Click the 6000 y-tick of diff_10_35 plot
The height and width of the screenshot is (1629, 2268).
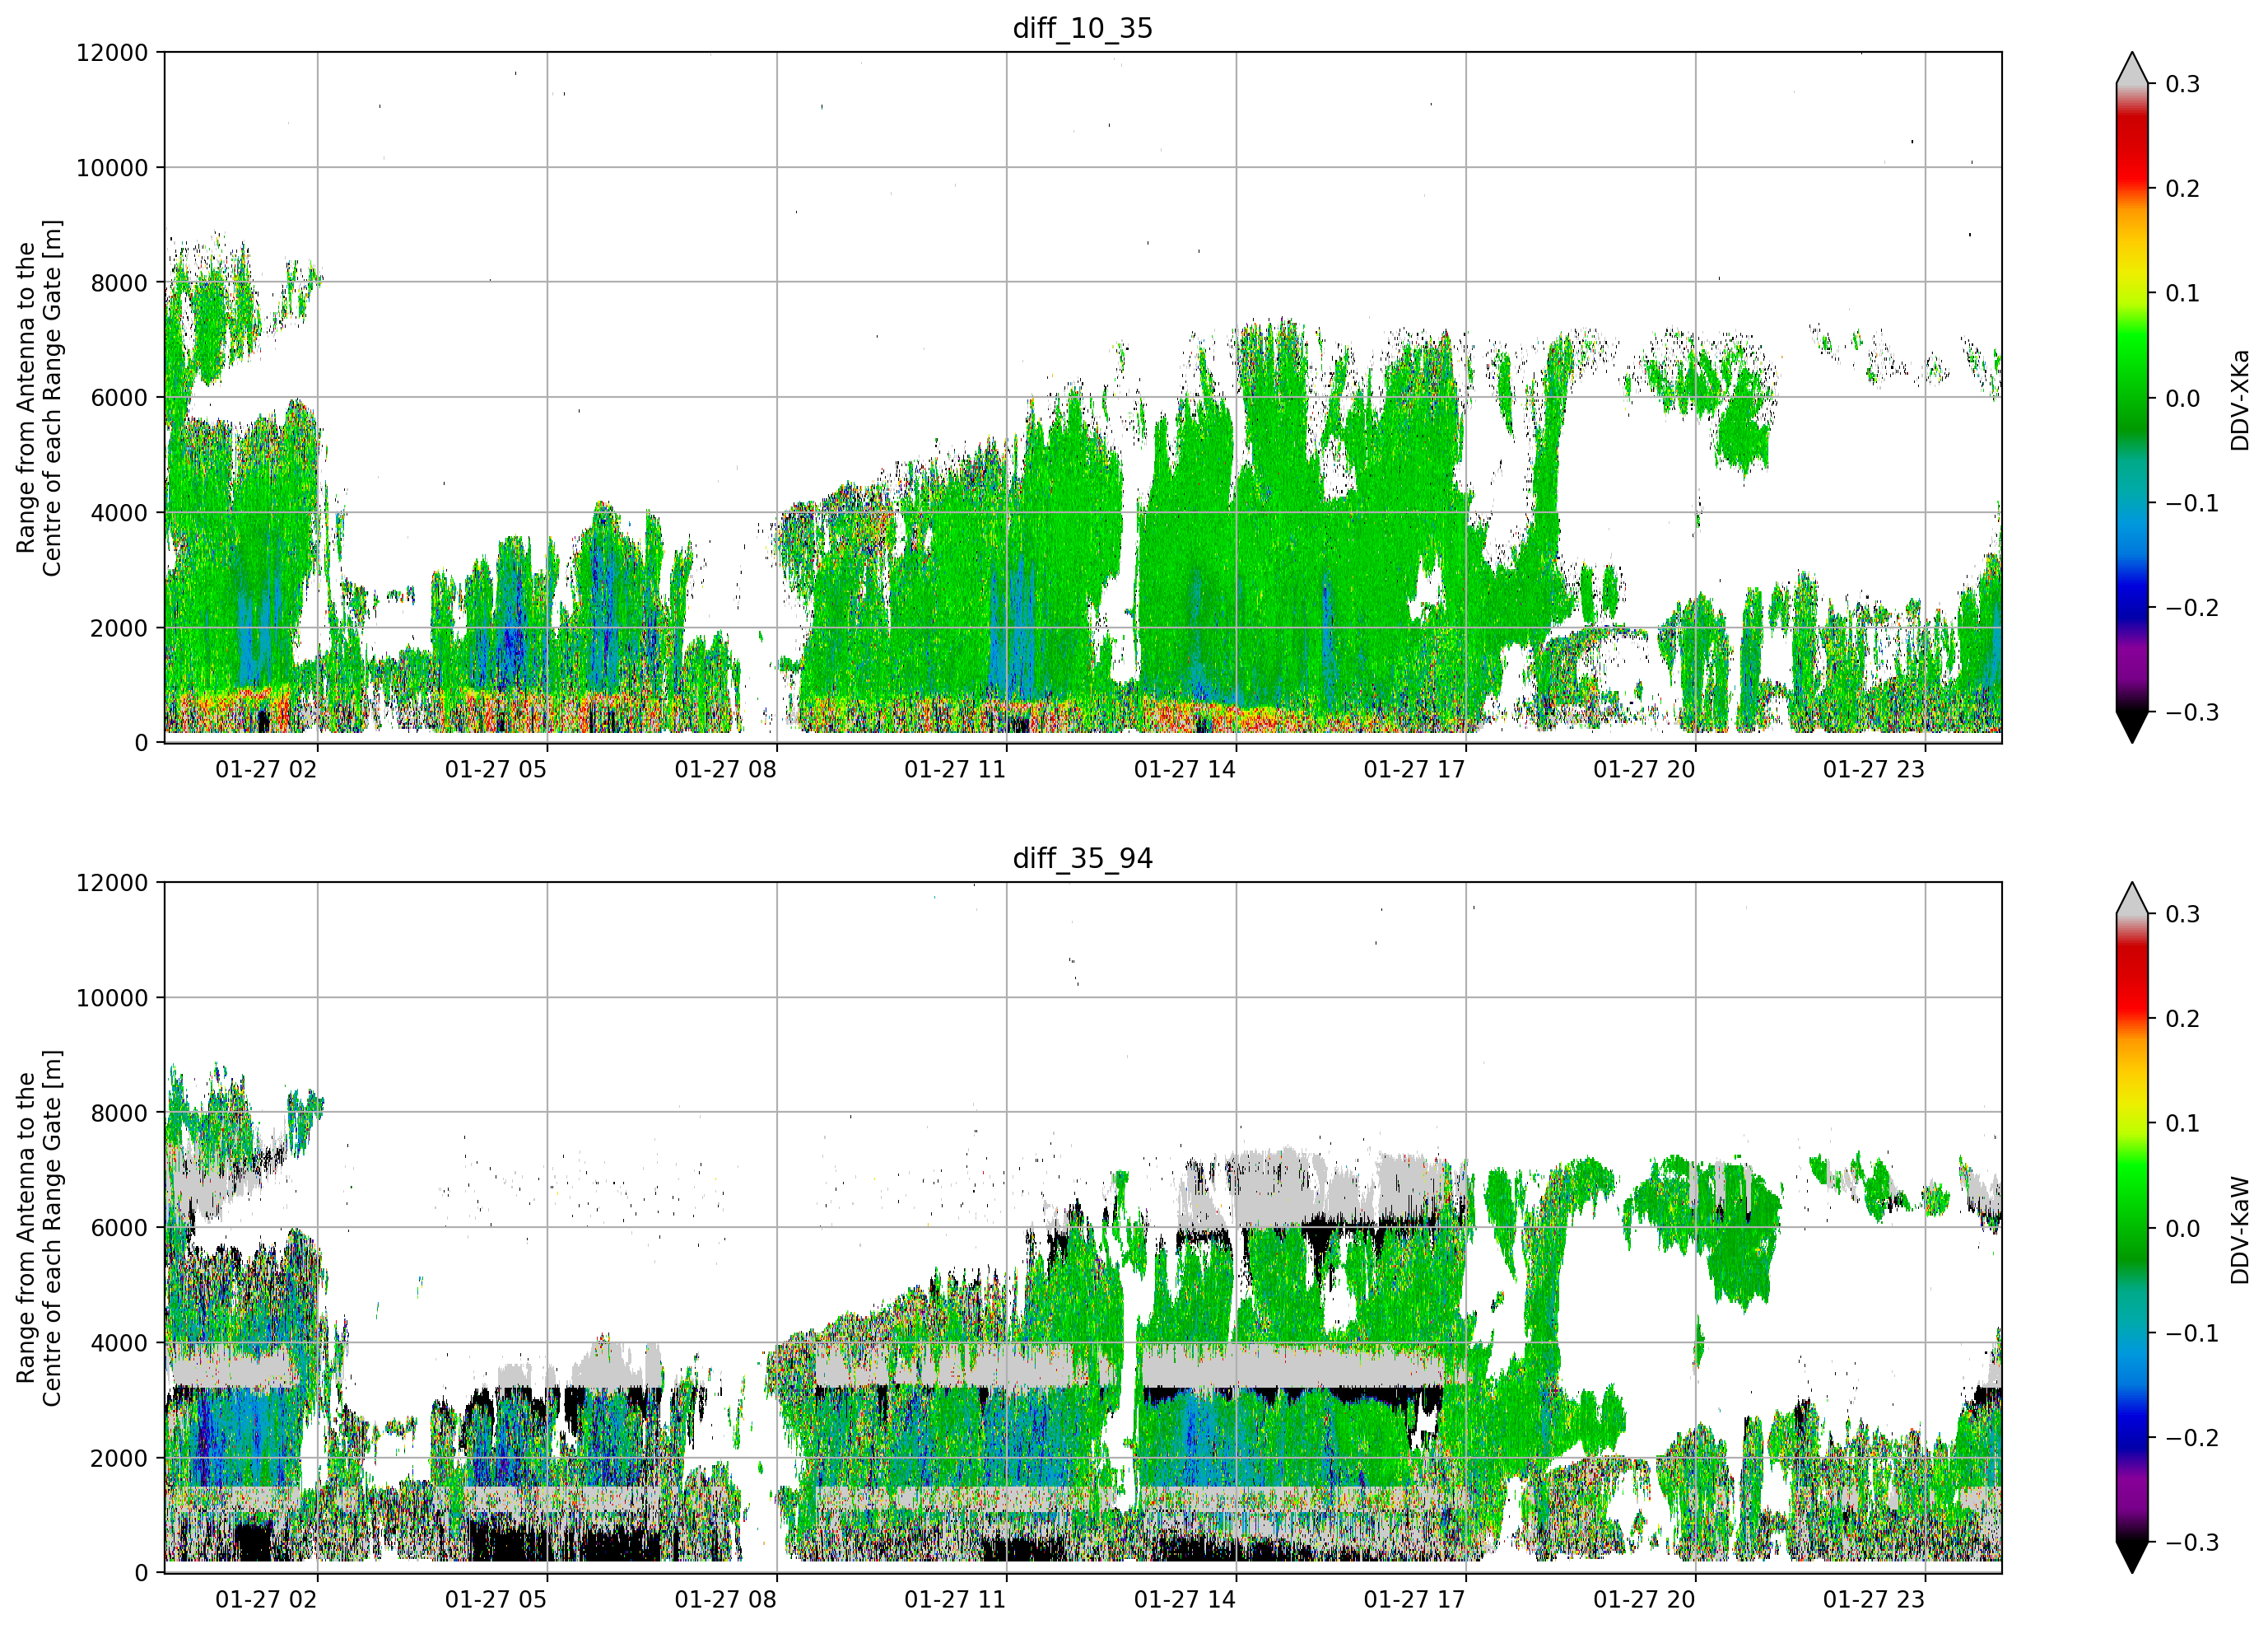coord(119,399)
